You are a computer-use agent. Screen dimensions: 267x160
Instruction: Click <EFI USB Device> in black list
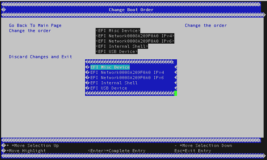116,51
